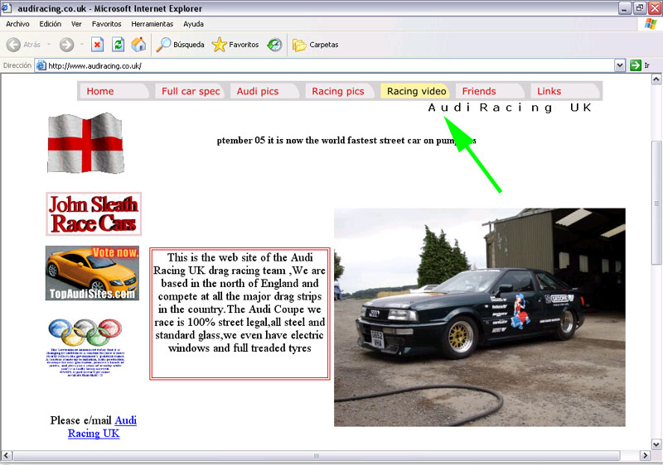Click the horizontal scrollbar right arrow

click(x=645, y=455)
